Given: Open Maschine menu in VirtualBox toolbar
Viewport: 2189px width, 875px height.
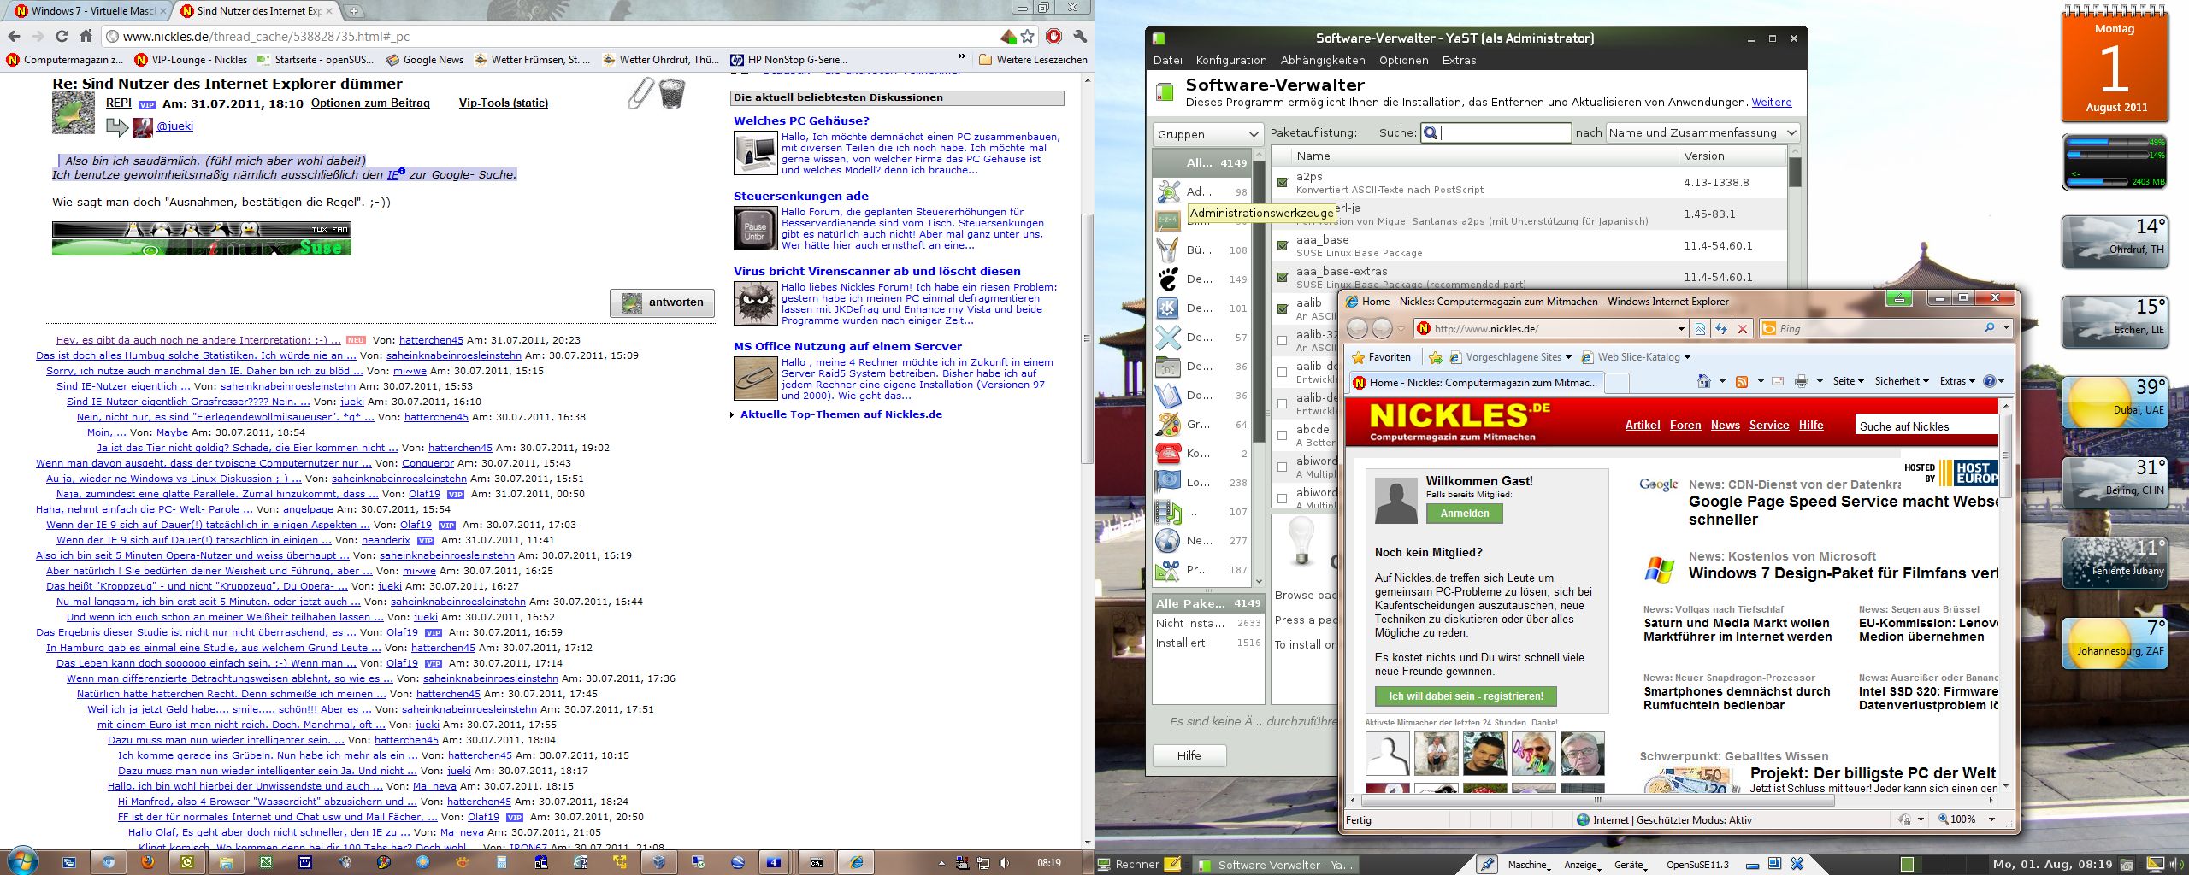Looking at the screenshot, I should click(x=1530, y=865).
